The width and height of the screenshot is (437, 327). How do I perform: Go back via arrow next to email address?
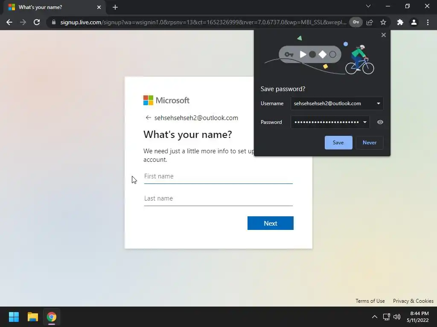click(148, 118)
